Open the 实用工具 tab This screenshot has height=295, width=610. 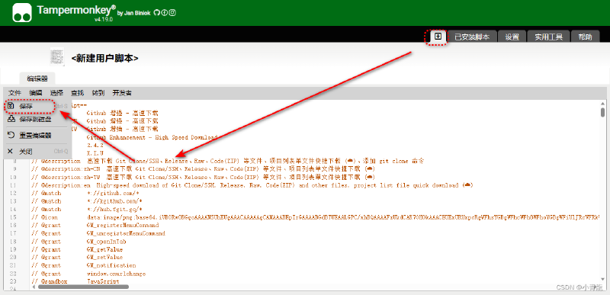click(548, 37)
